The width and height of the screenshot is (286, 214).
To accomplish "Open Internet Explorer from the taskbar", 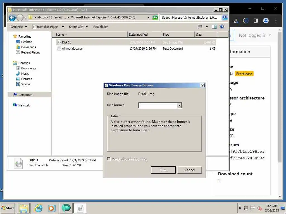I will 38,208.
